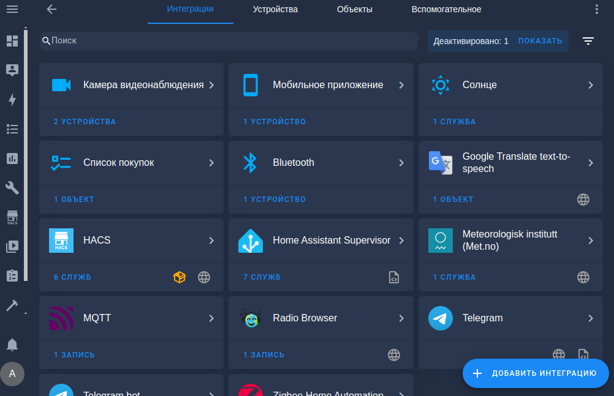This screenshot has width=614, height=396.
Task: Open Developer tools hammer icon
Action: [x=12, y=305]
